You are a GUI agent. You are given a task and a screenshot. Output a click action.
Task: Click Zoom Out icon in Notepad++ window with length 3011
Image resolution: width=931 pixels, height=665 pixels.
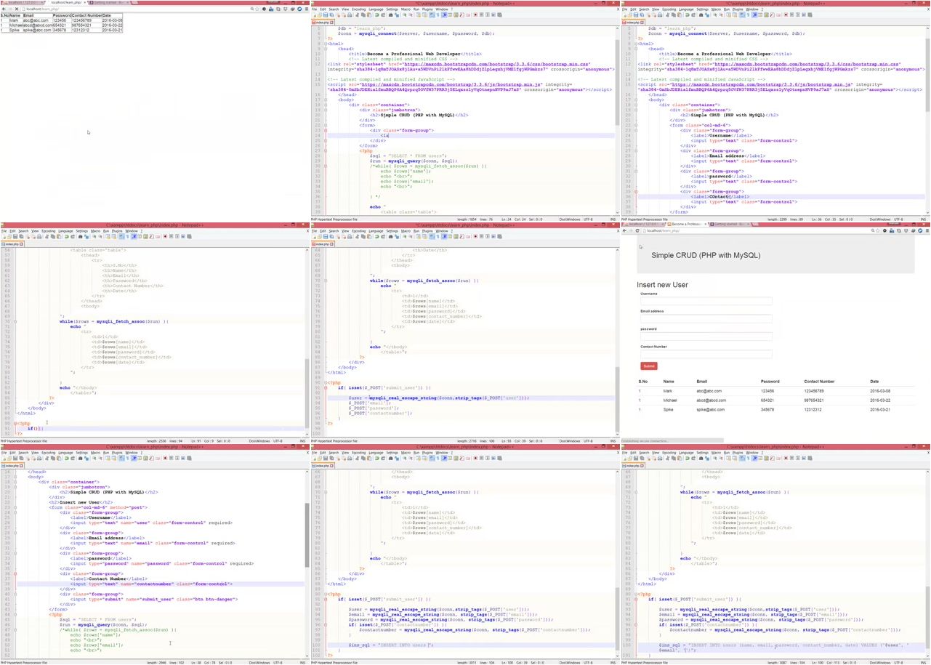(x=411, y=458)
